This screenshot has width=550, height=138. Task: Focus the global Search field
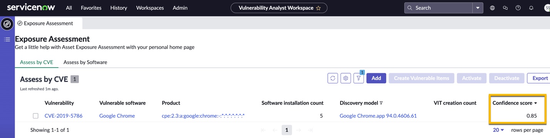438,8
